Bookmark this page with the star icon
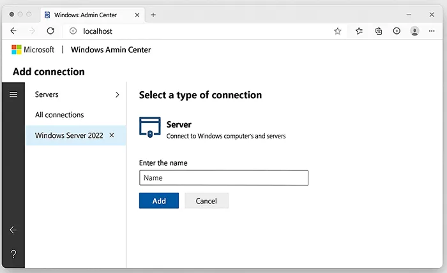The image size is (447, 273). (x=338, y=31)
